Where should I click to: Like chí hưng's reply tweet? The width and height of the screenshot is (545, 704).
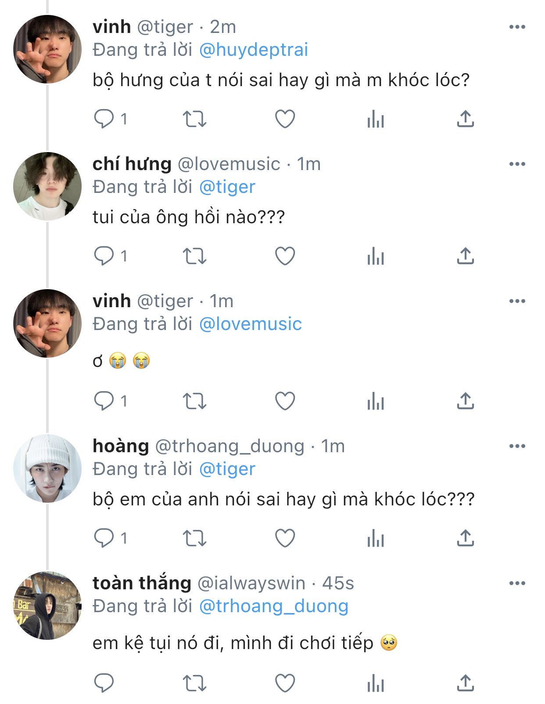(285, 256)
